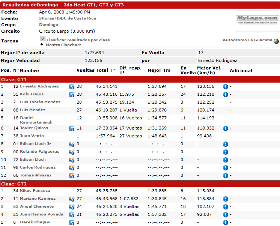This screenshot has height=226, width=280.
Task: Click info icon in Angel Clemente row
Action: (226, 207)
